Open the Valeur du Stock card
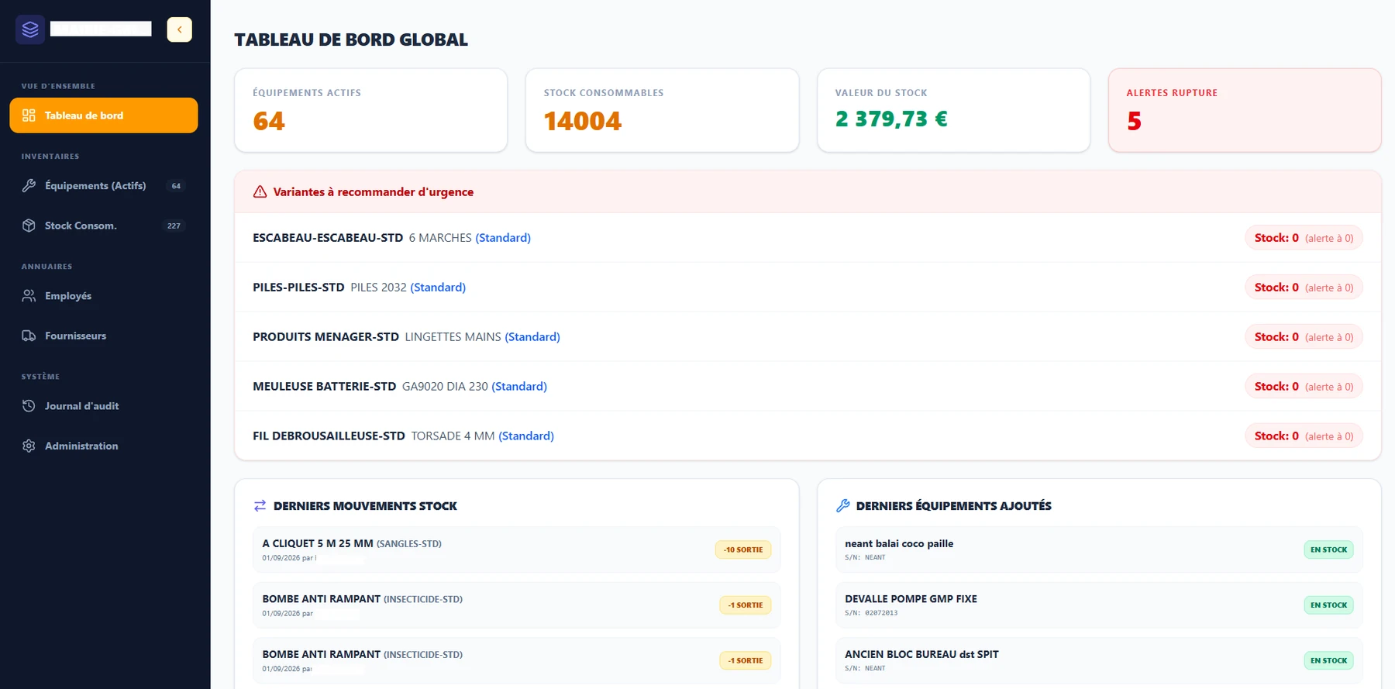 (x=953, y=110)
